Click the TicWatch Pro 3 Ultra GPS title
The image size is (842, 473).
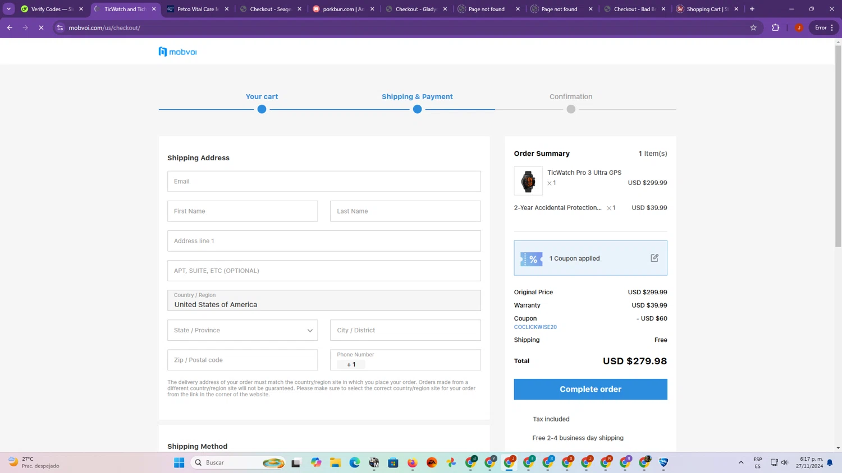[x=584, y=173]
